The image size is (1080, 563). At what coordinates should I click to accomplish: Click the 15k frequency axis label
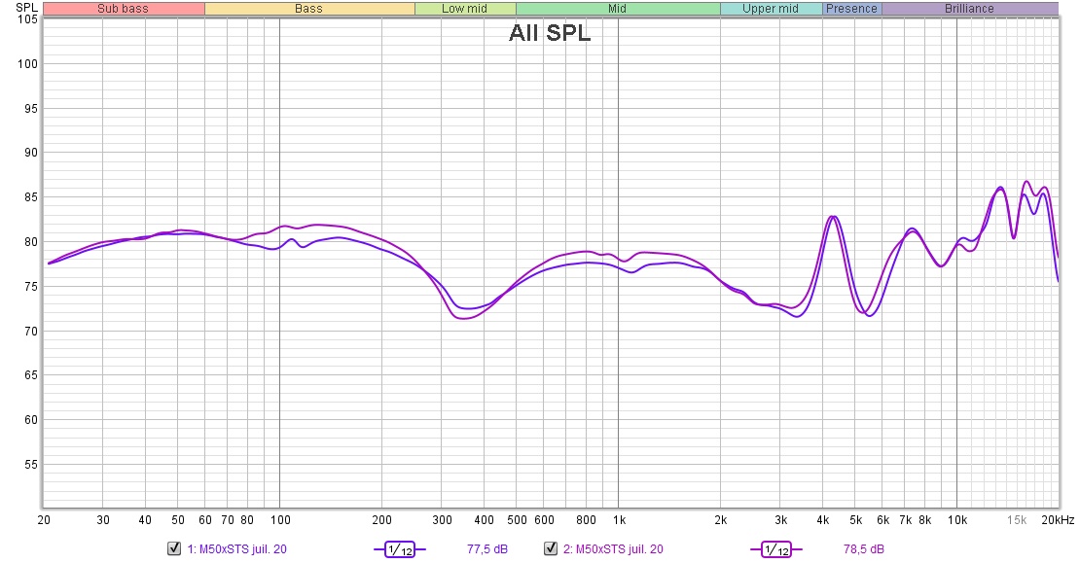pos(1018,520)
